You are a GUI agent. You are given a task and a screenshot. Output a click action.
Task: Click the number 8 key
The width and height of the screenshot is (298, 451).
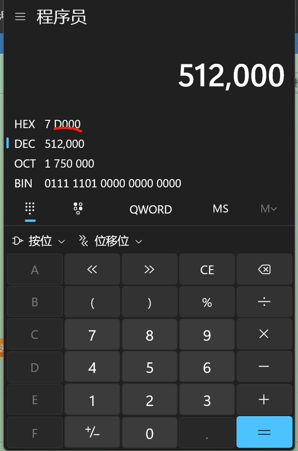coord(150,334)
